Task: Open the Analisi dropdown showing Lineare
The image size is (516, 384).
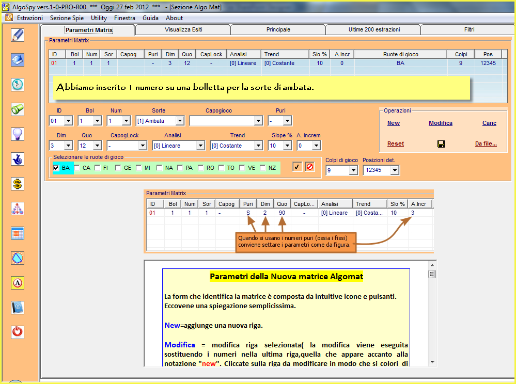Action: [x=200, y=146]
